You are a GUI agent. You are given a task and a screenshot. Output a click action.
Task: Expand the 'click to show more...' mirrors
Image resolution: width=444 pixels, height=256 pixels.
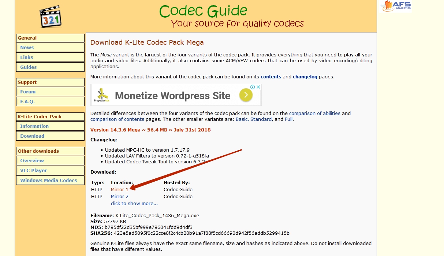click(x=134, y=204)
